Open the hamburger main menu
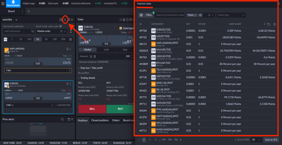The width and height of the screenshot is (282, 145). (x=3, y=4)
